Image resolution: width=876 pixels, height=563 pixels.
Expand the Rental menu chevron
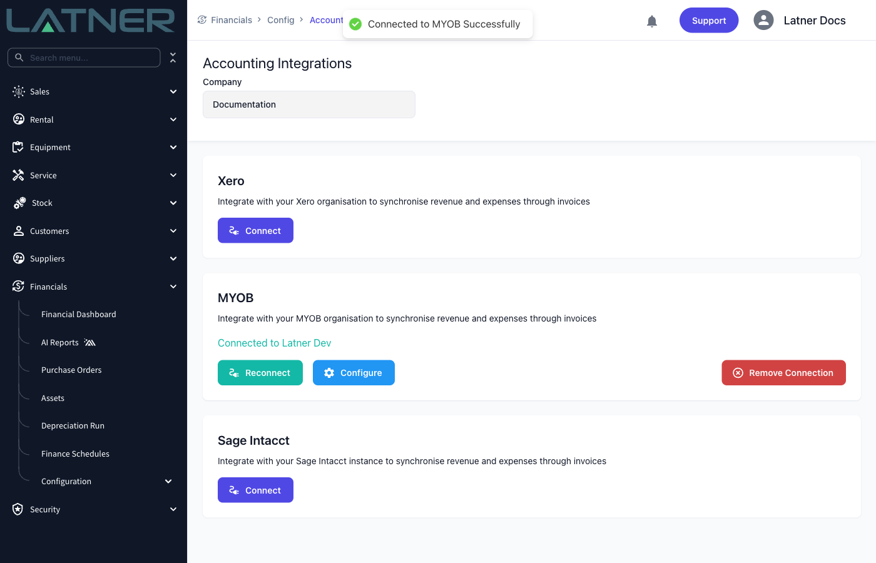tap(173, 119)
